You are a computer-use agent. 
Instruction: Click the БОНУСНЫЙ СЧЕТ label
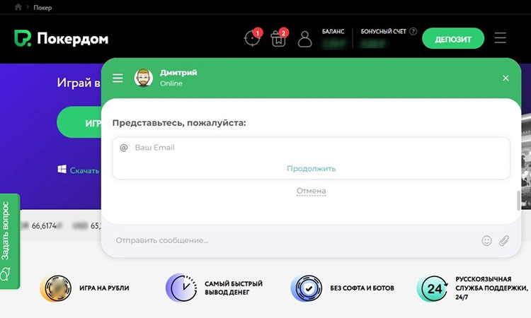(x=383, y=31)
